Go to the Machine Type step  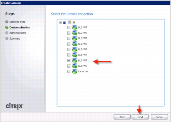tap(17, 22)
